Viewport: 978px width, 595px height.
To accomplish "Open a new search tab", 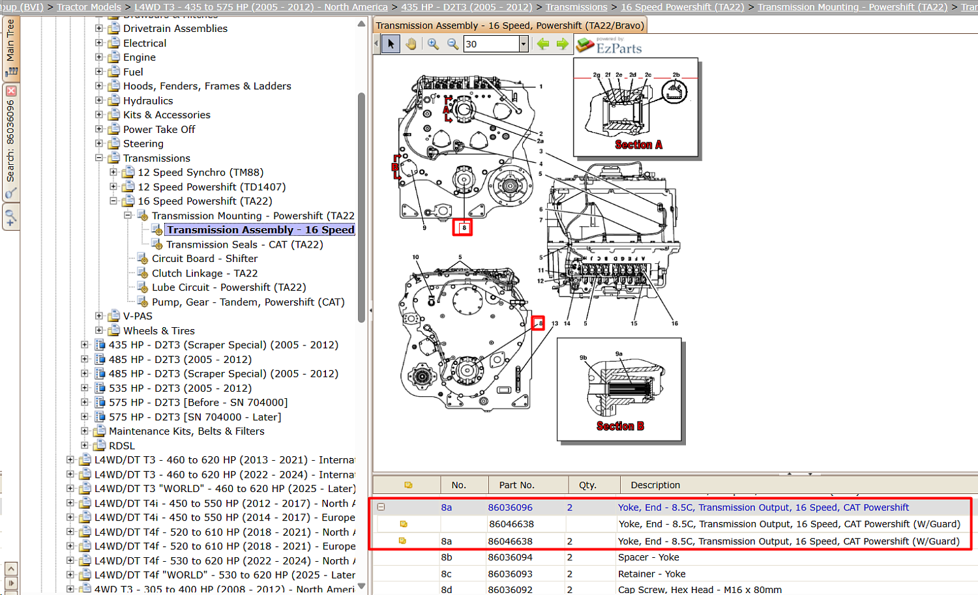I will 10,216.
